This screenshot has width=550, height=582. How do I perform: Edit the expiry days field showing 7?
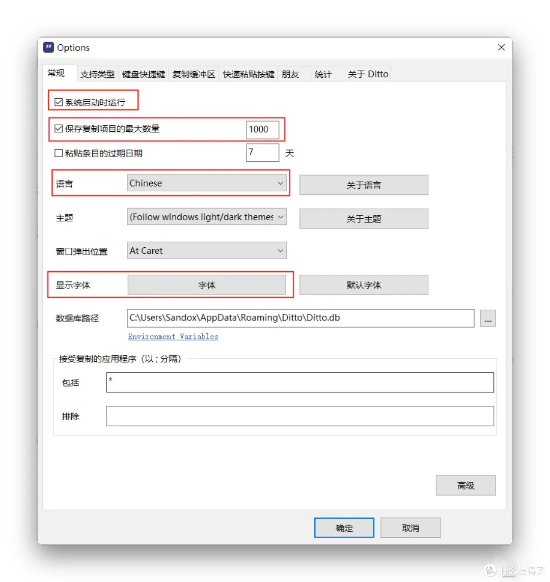coord(262,153)
